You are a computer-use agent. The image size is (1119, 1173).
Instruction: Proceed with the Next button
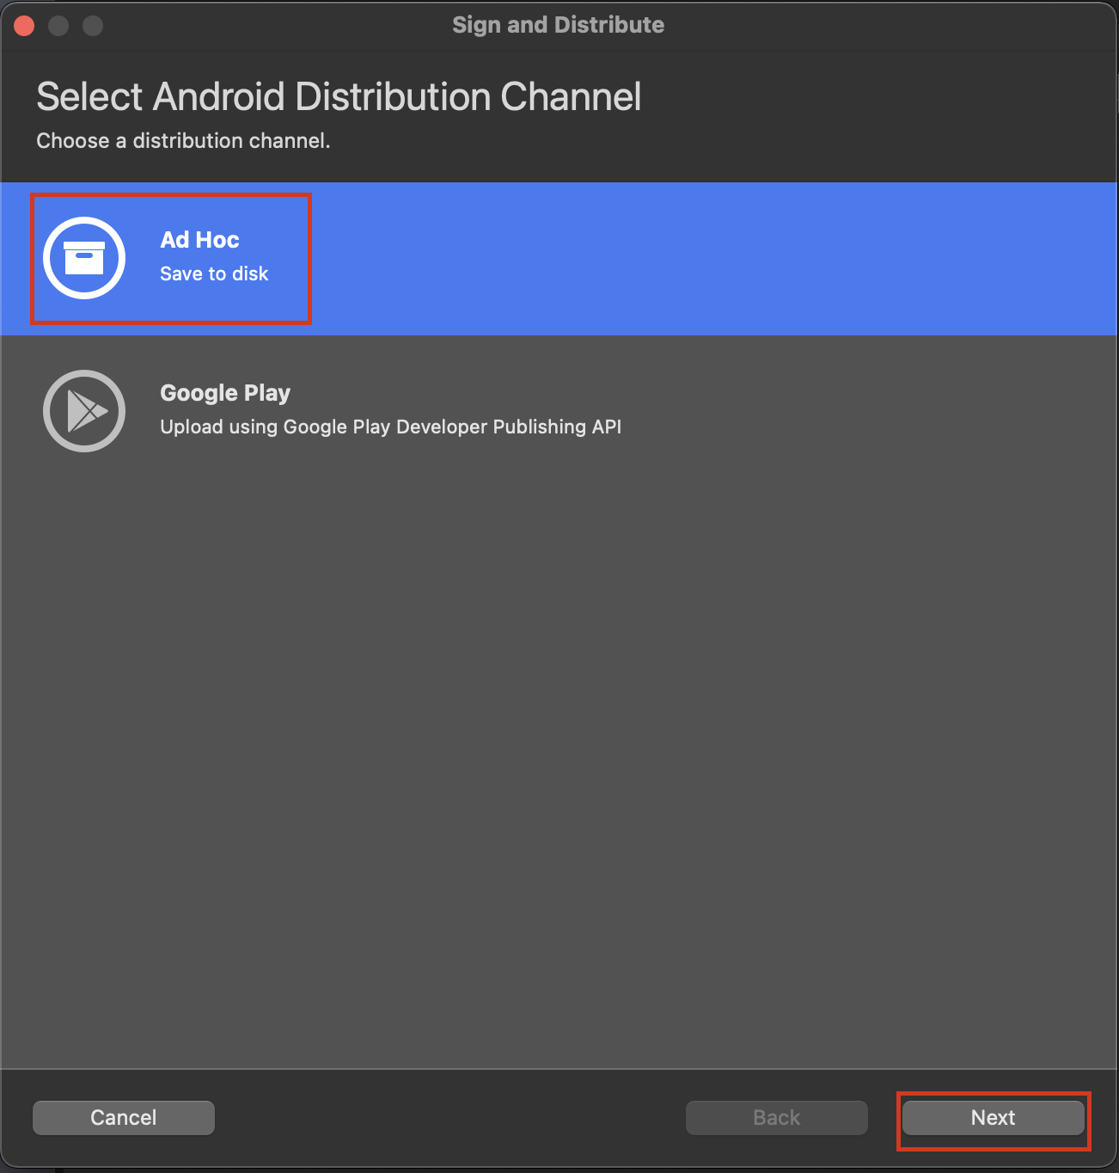pos(993,1117)
